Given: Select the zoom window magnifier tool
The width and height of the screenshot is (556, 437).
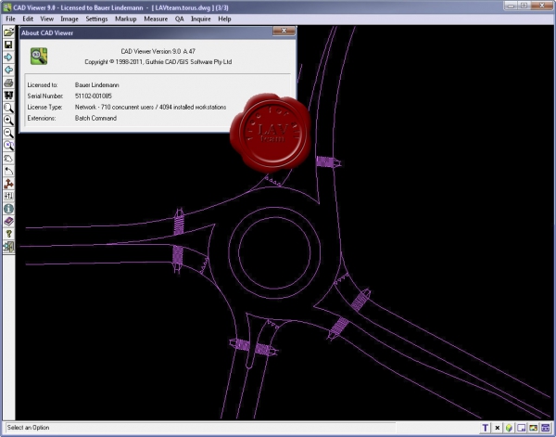Looking at the screenshot, I should click(8, 108).
